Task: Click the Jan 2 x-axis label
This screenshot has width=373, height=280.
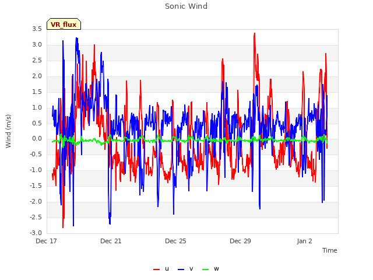Action: (304, 241)
